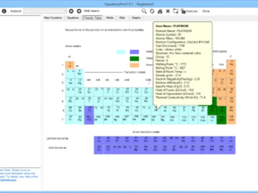The width and height of the screenshot is (258, 193).
Task: Select Lutetium (Lu) in the lanthanide series
Action: [x=231, y=141]
